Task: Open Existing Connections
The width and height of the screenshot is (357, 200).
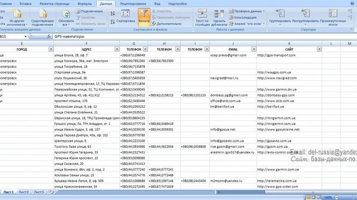Action: [x=42, y=17]
